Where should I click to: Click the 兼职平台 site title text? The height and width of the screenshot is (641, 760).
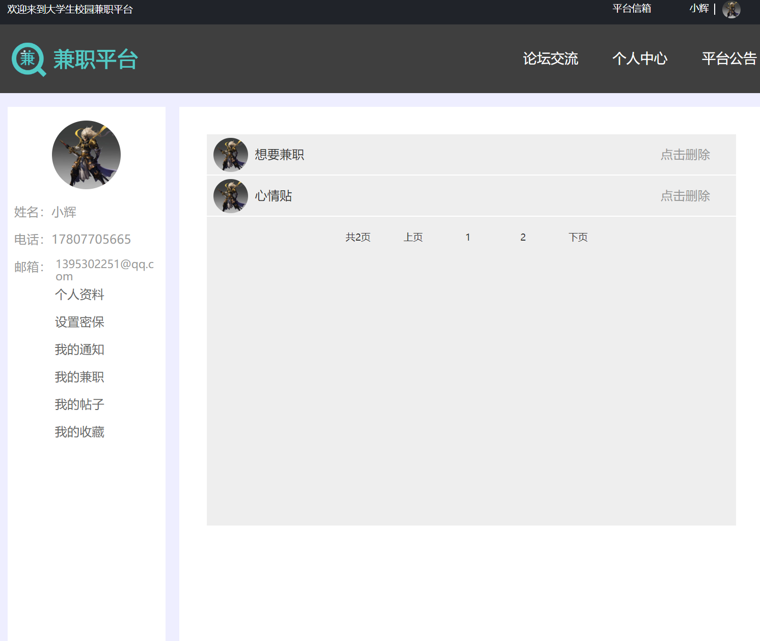(96, 60)
